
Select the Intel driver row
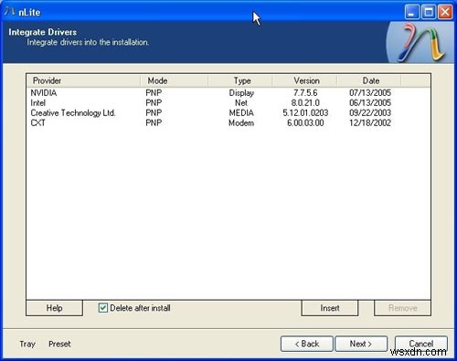pyautogui.click(x=228, y=102)
